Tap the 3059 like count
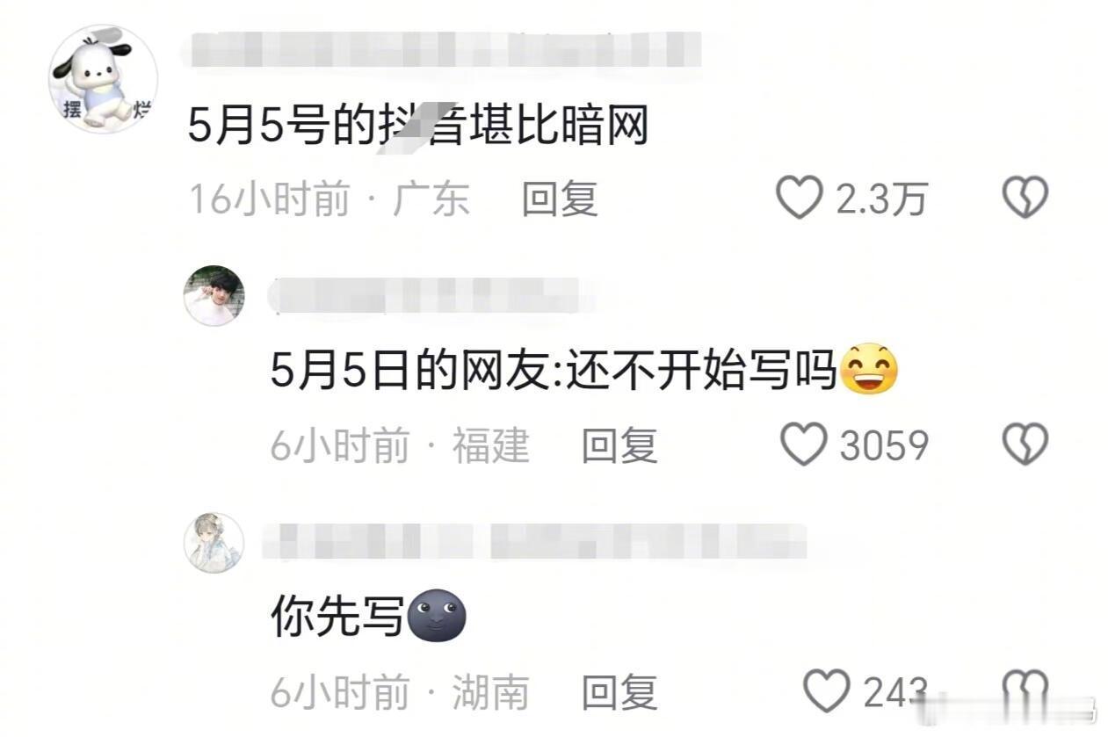 (884, 446)
